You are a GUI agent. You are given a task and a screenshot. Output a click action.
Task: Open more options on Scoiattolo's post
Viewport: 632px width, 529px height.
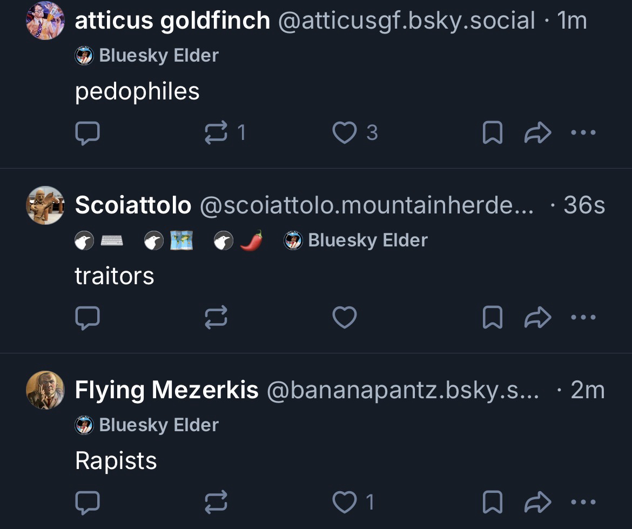pos(583,318)
